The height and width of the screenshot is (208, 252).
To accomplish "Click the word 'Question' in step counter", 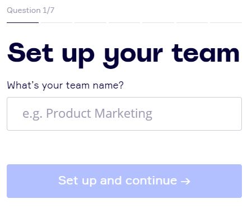I will (24, 11).
